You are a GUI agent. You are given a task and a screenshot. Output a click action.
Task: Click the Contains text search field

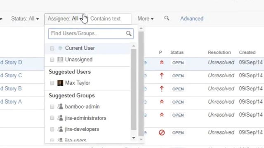(110, 18)
